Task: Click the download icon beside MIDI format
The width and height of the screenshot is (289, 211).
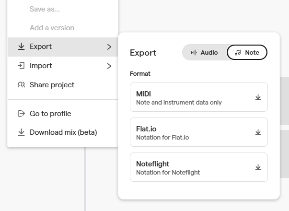Action: pos(258,97)
